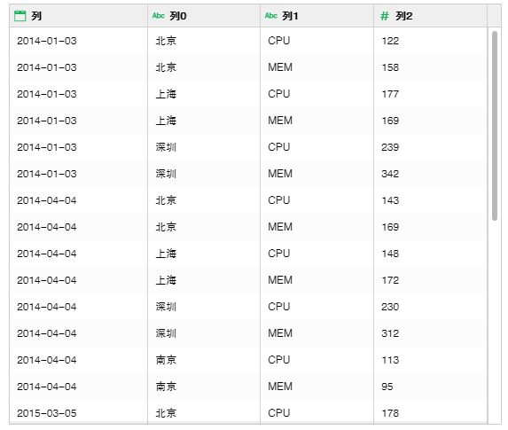The height and width of the screenshot is (430, 508).
Task: Click the empty header cell above the scrollbar
Action: coord(495,16)
